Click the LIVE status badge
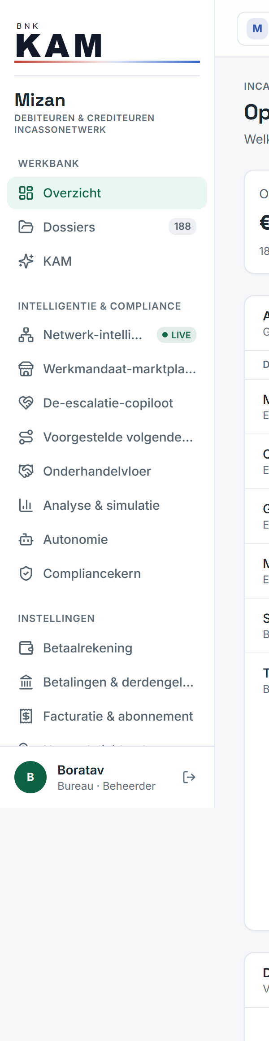 (x=177, y=335)
